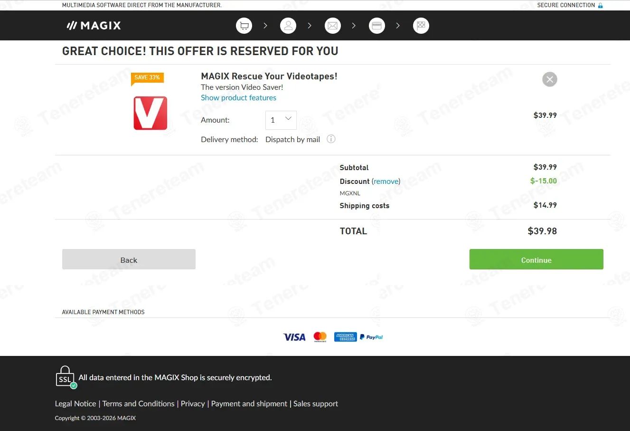Viewport: 630px width, 431px height.
Task: Click the MGXNL coupon code text
Action: [x=350, y=193]
